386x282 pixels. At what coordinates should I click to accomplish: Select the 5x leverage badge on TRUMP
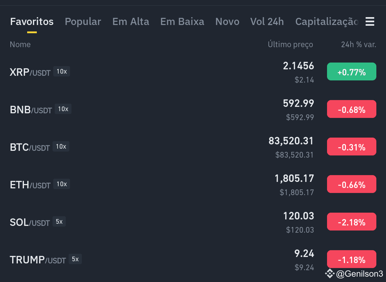point(75,259)
